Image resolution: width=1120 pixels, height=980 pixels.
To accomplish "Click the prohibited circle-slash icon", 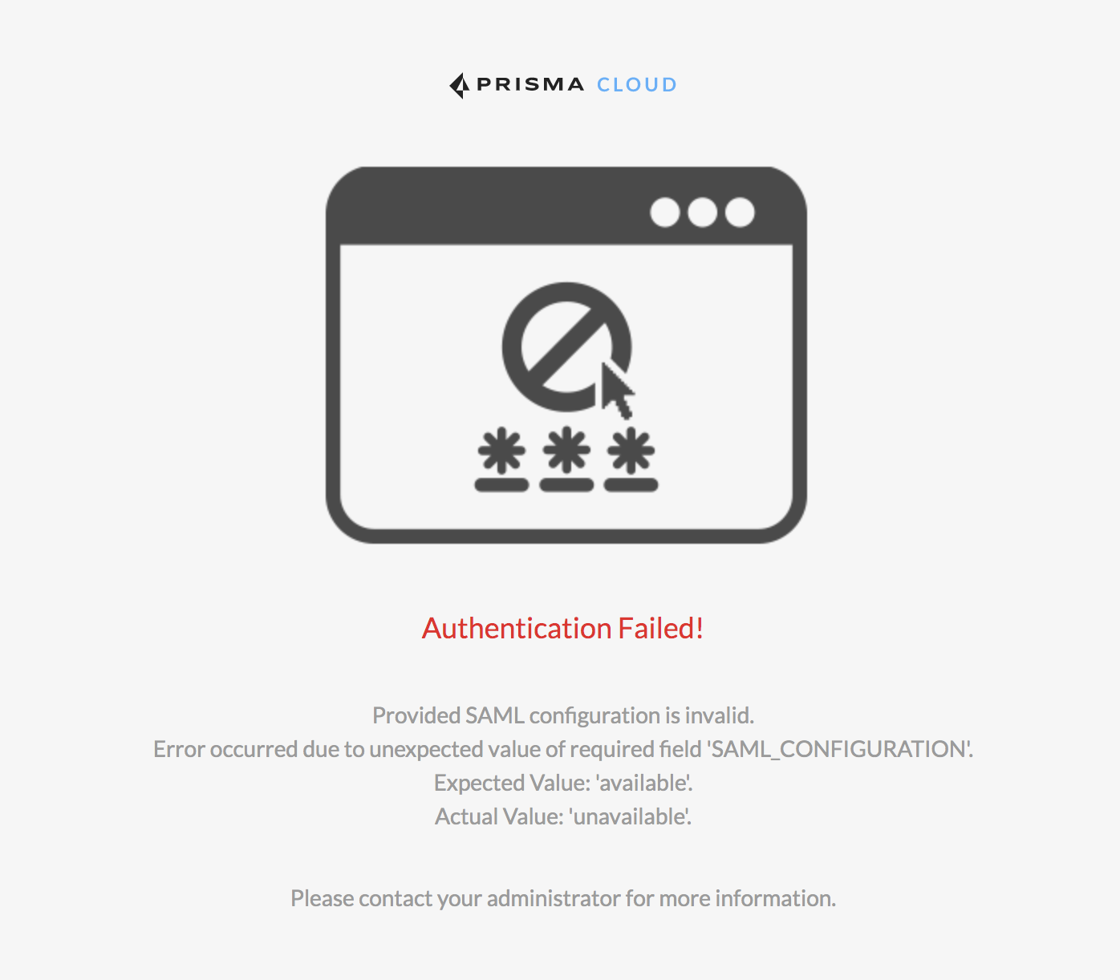I will point(566,346).
